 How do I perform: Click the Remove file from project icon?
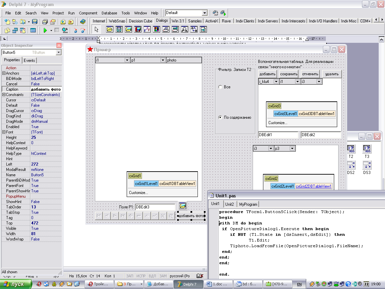(71, 22)
